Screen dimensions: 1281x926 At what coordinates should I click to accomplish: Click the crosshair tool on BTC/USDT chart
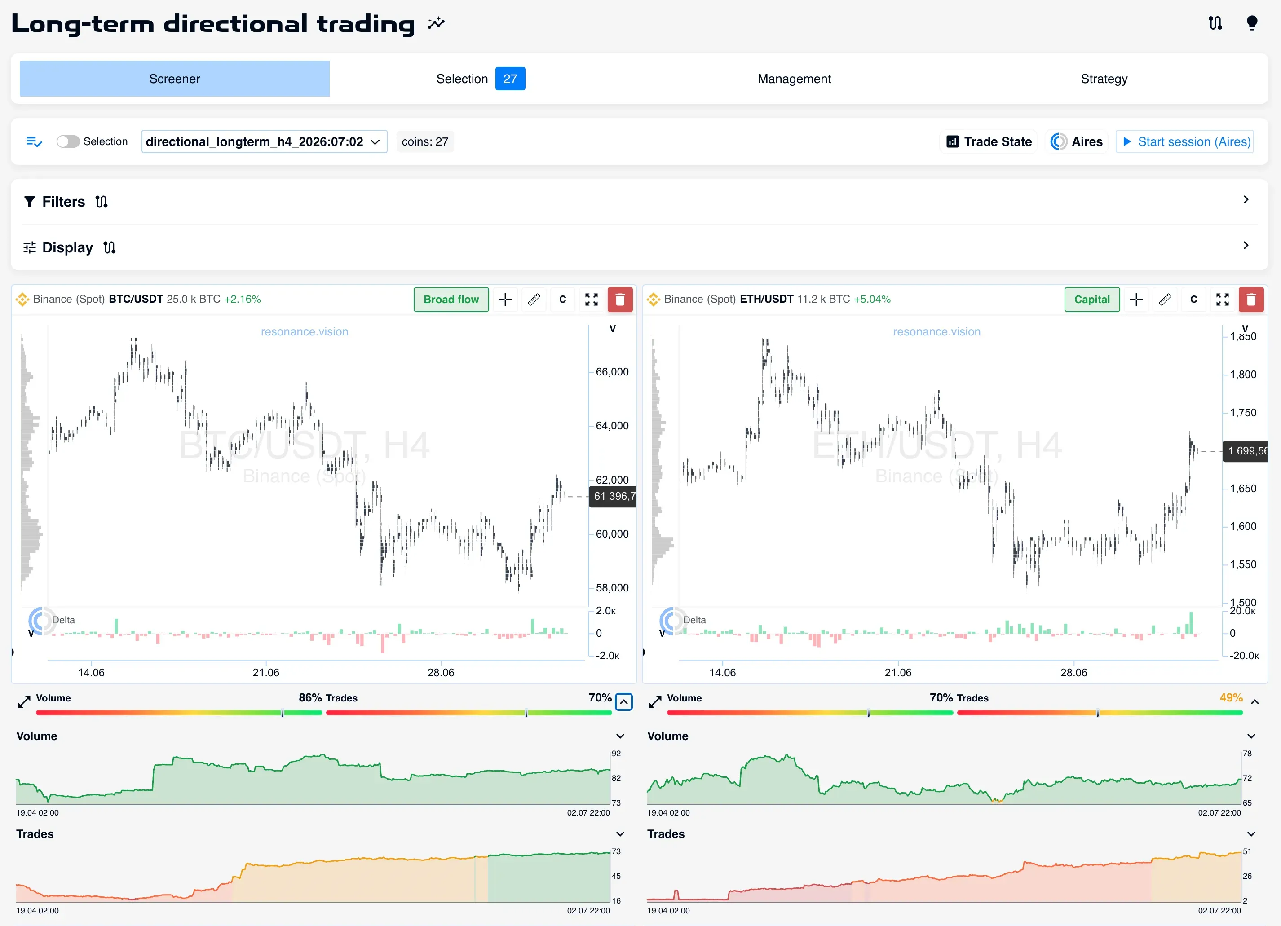click(x=505, y=299)
